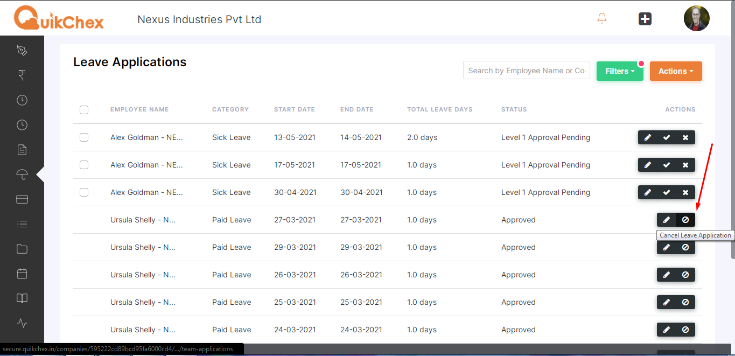The width and height of the screenshot is (735, 356).
Task: Check the select-all checkbox in table header
Action: [x=84, y=109]
